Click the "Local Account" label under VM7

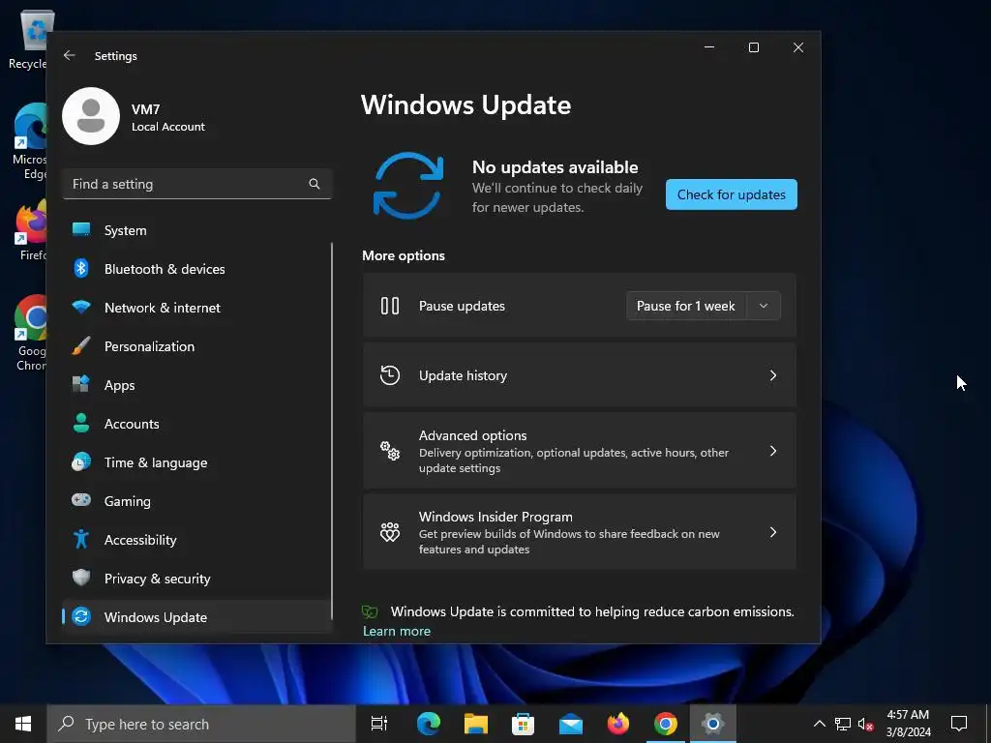pos(168,127)
